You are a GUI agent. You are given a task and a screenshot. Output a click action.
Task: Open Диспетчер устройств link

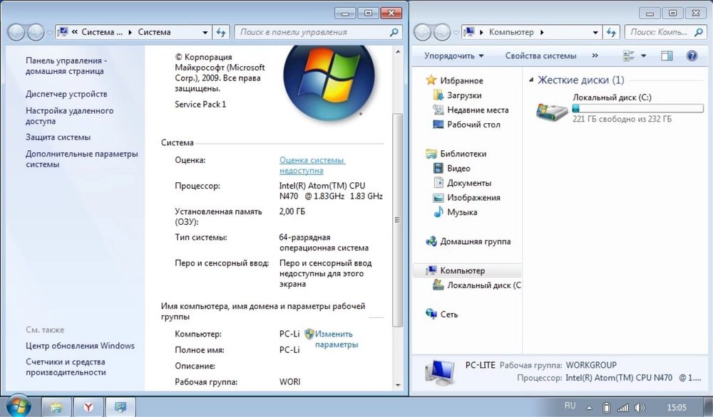click(x=66, y=94)
